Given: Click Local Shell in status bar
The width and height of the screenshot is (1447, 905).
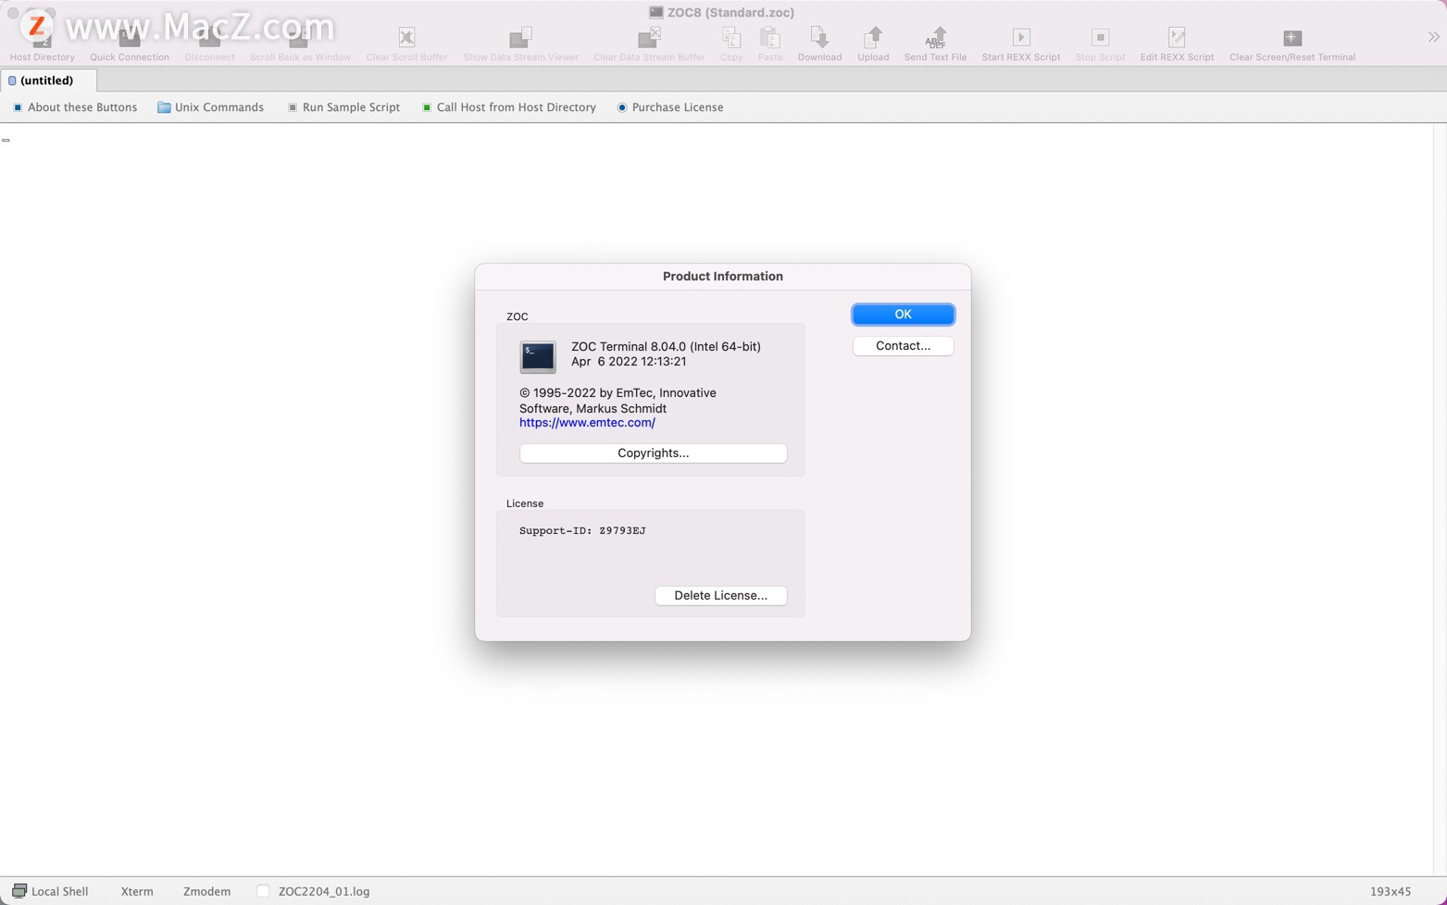Looking at the screenshot, I should tap(50, 892).
